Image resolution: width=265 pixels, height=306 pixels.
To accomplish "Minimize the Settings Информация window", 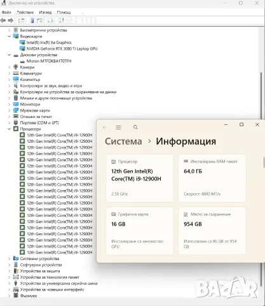I will (x=226, y=124).
